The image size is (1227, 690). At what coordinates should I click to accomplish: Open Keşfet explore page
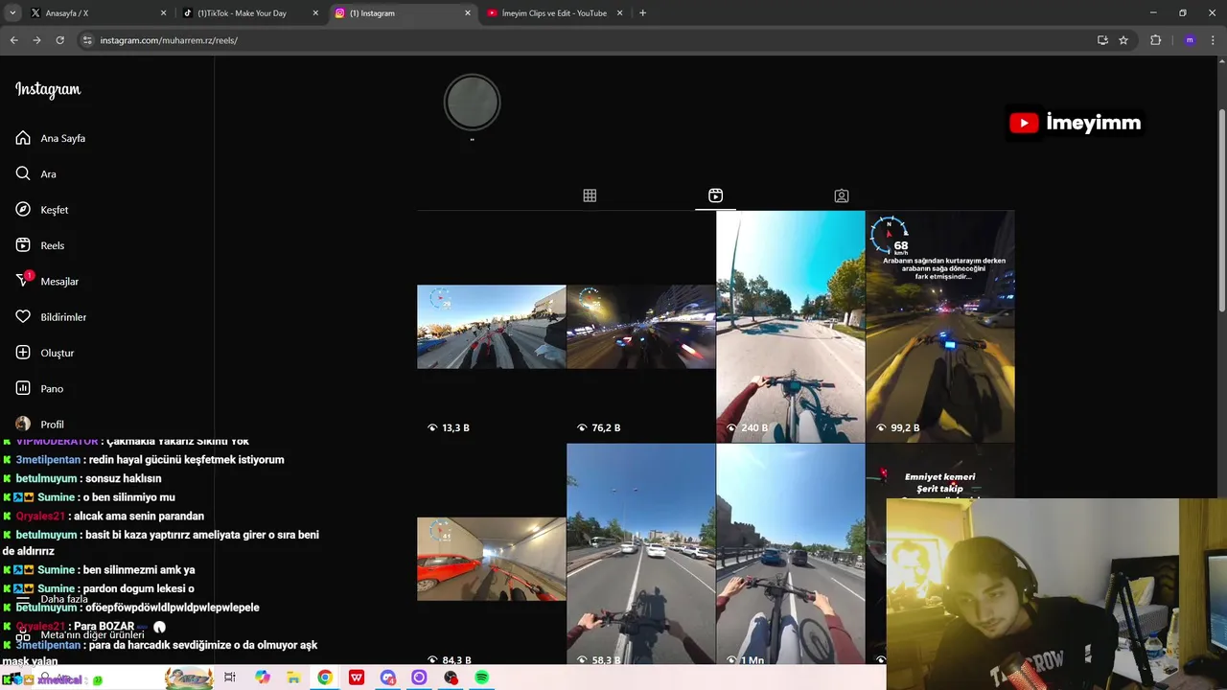(41, 210)
